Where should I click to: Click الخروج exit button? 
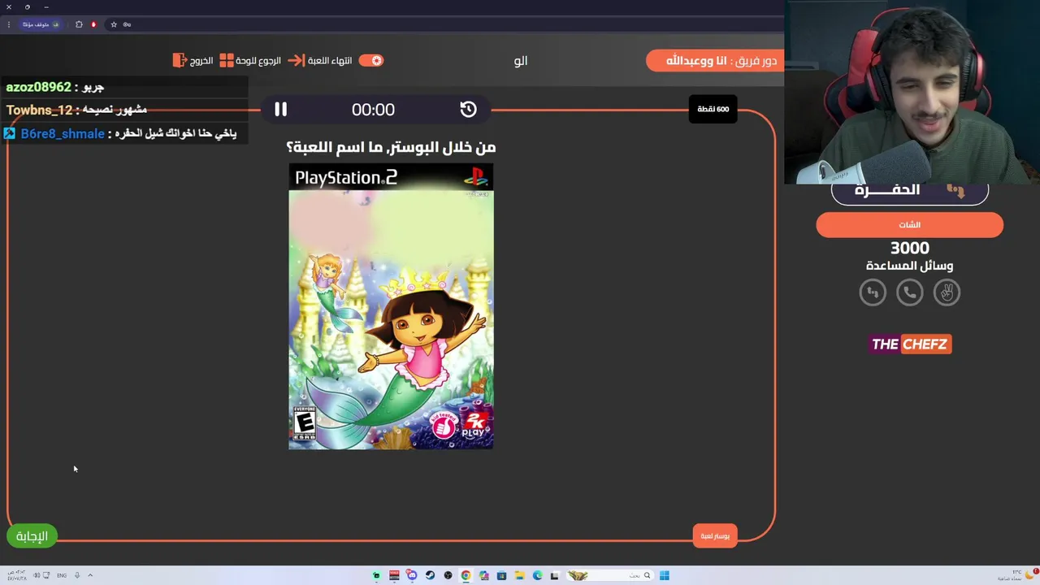click(x=193, y=60)
